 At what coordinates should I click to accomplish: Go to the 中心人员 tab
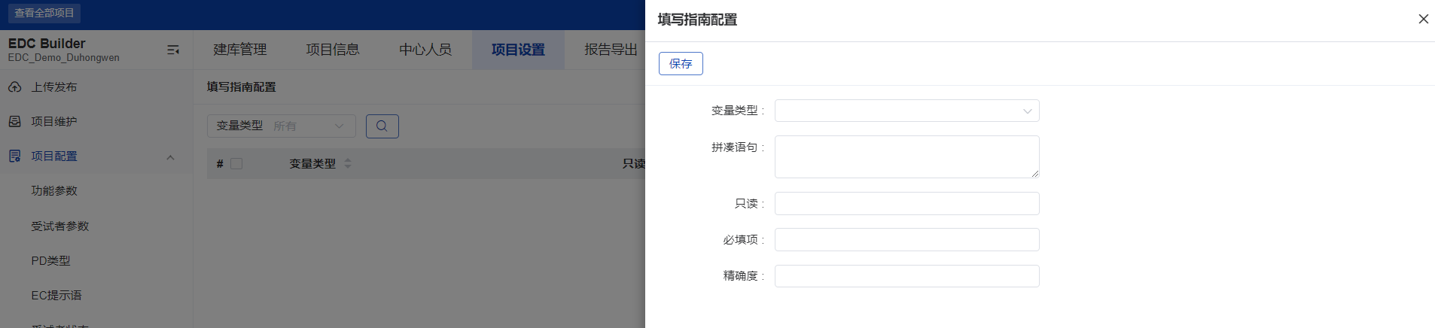[425, 50]
